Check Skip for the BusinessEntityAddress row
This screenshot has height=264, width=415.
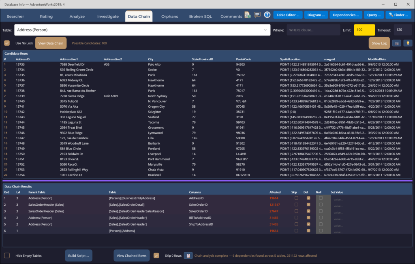coord(296,198)
